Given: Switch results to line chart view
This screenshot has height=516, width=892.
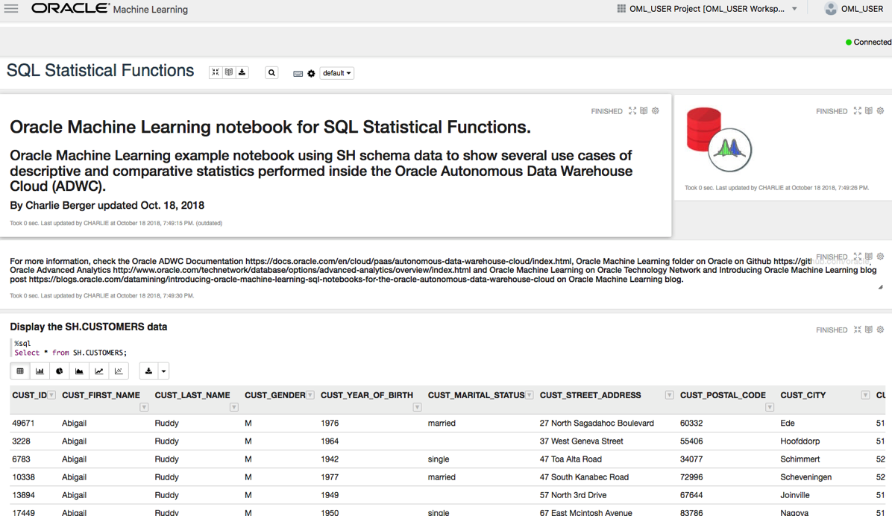Looking at the screenshot, I should pos(99,371).
